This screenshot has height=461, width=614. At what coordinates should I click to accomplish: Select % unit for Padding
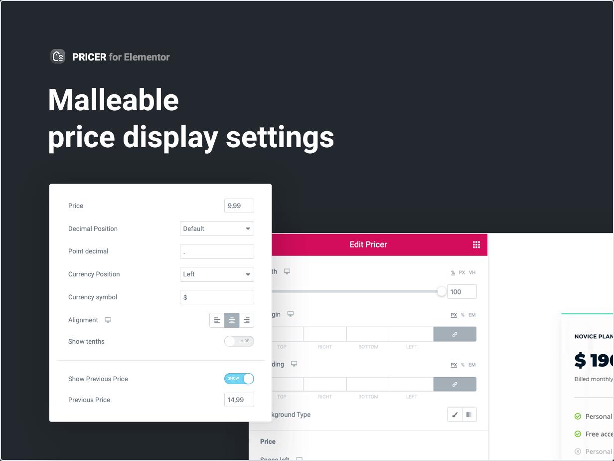pyautogui.click(x=462, y=365)
